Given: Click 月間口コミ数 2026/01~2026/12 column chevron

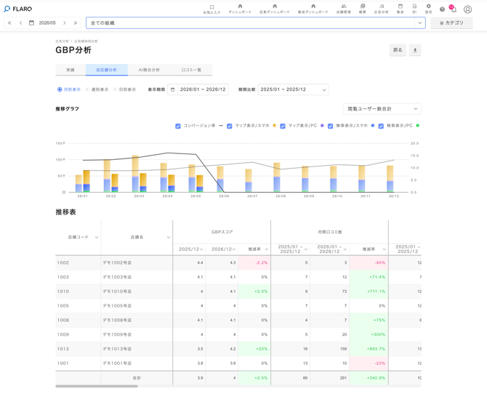Looking at the screenshot, I should click(345, 249).
